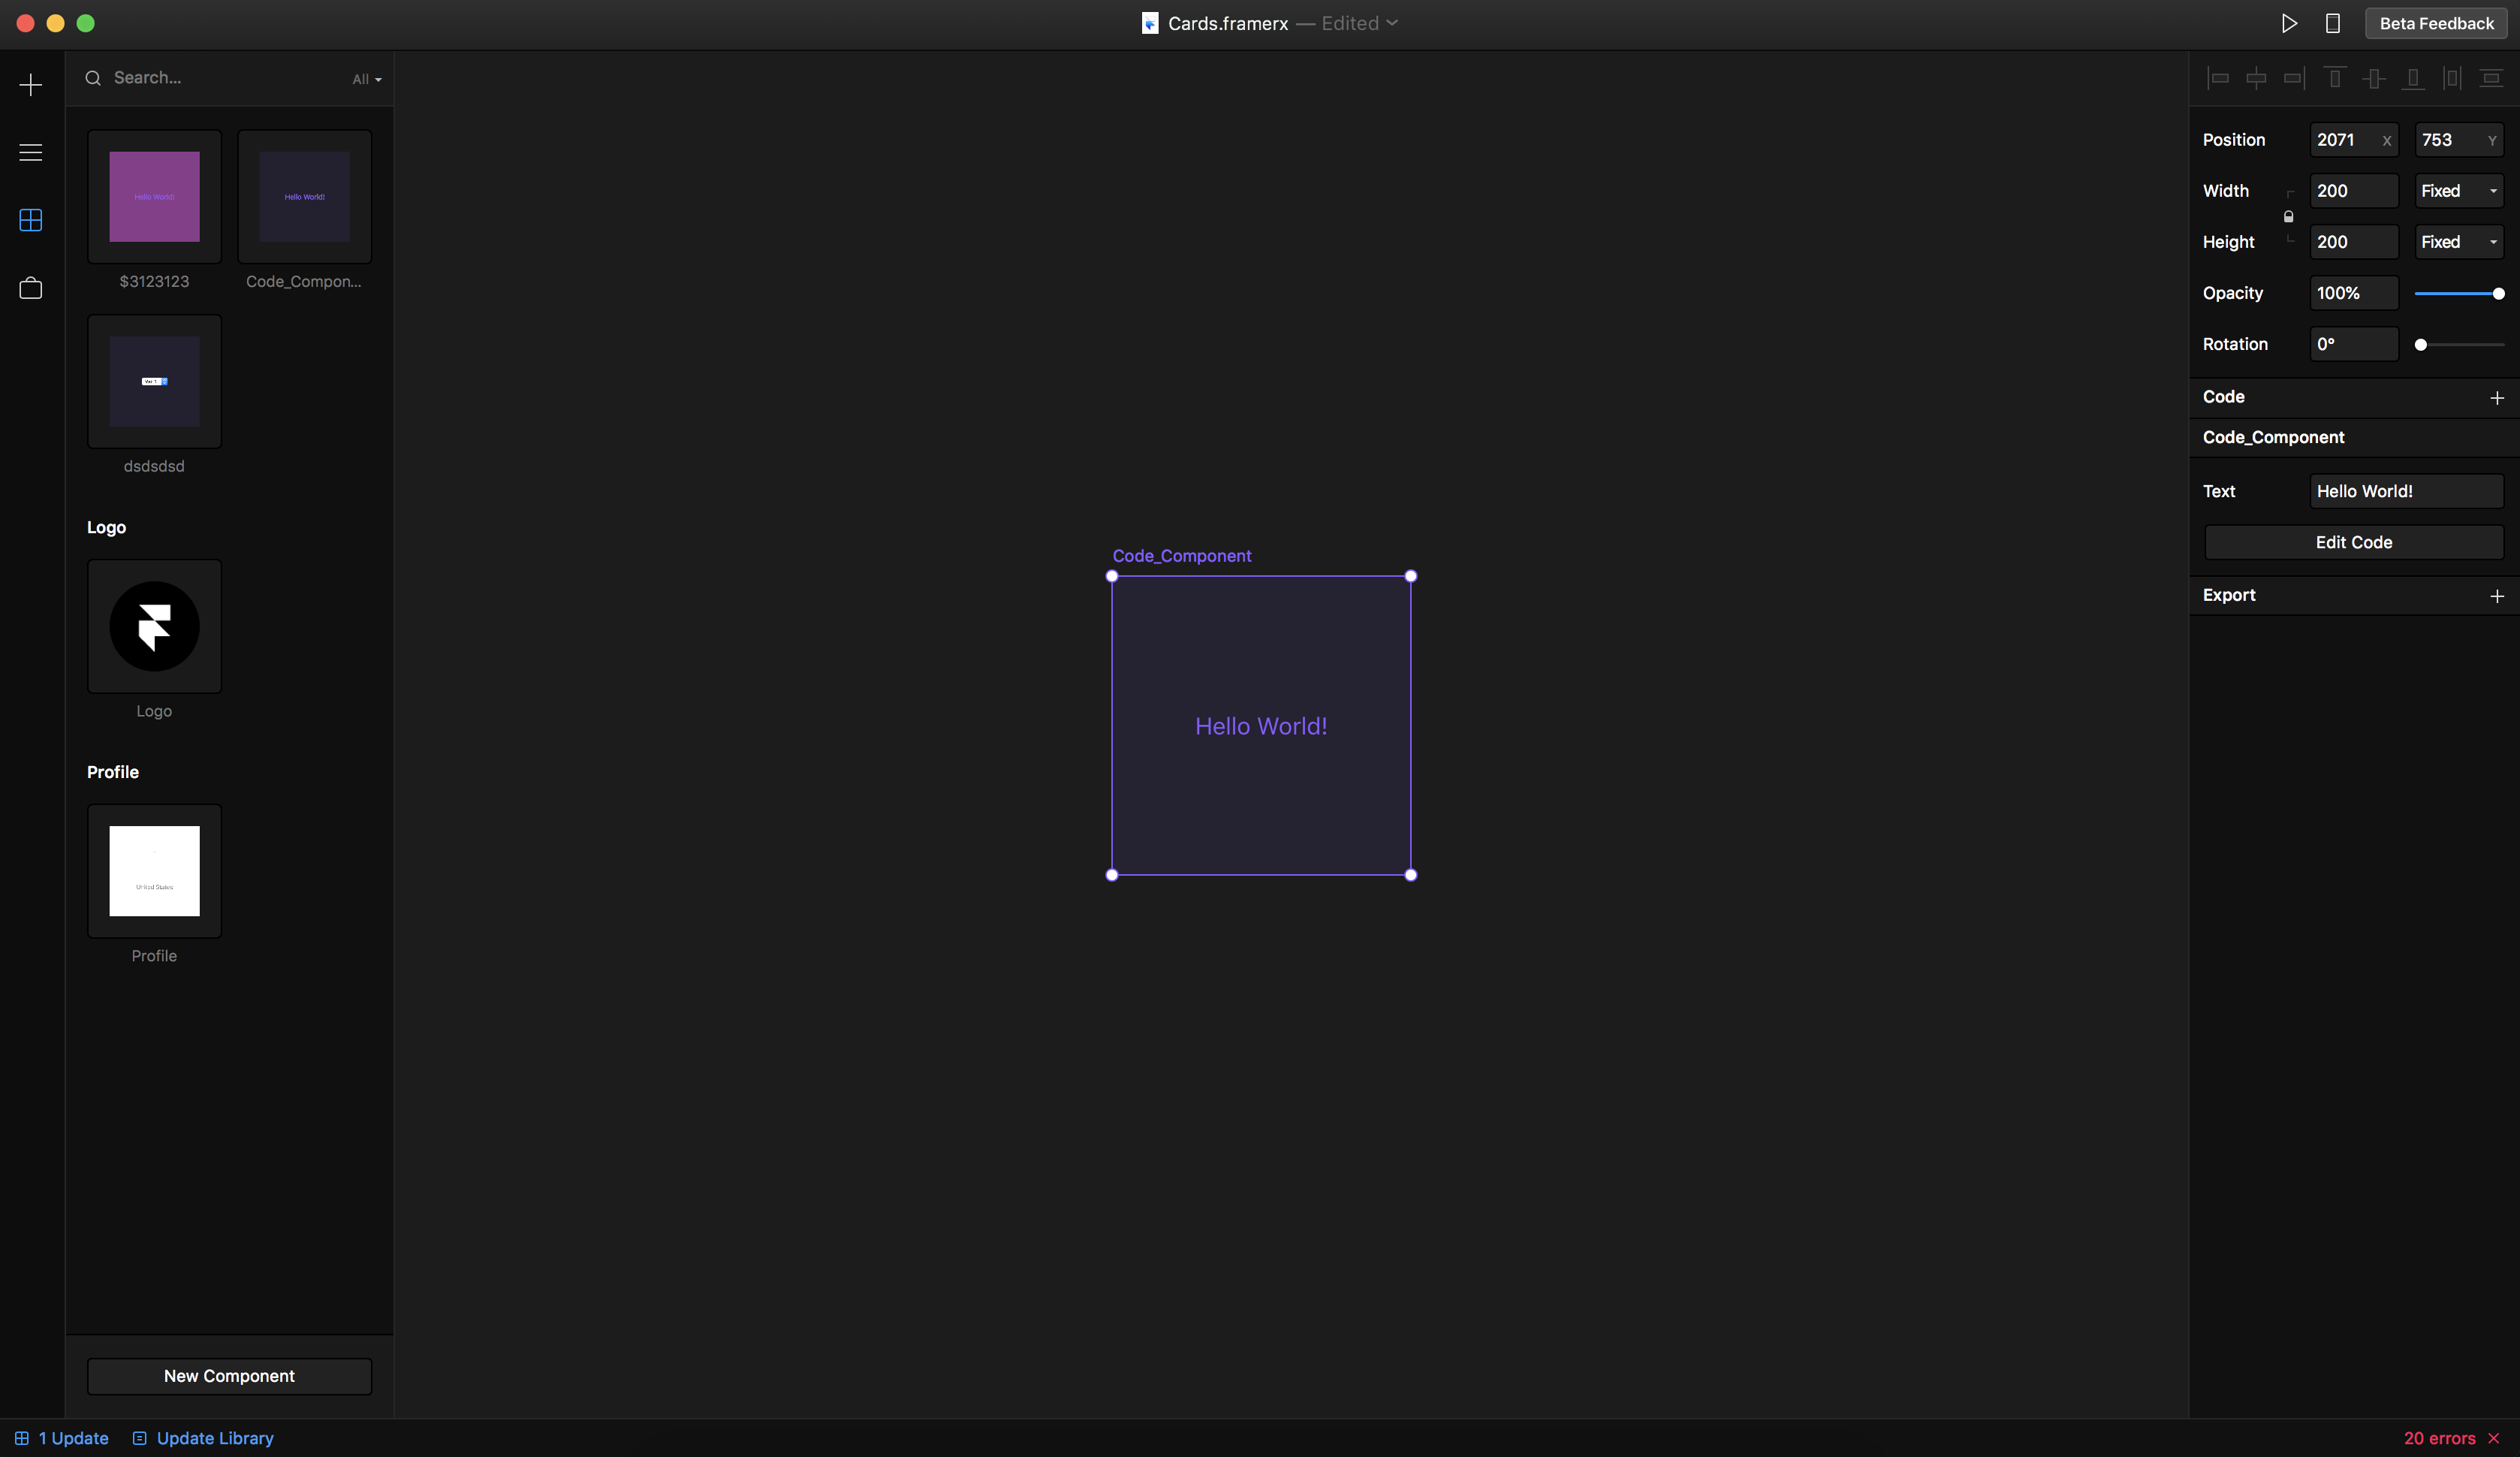This screenshot has height=1457, width=2520.
Task: Click the Opacity slider handle
Action: click(2498, 293)
